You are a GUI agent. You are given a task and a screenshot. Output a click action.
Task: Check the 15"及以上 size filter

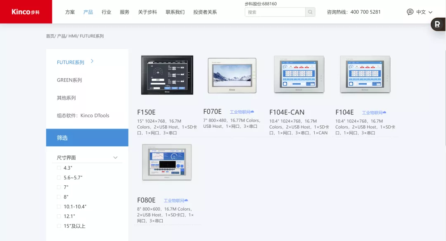[59, 226]
